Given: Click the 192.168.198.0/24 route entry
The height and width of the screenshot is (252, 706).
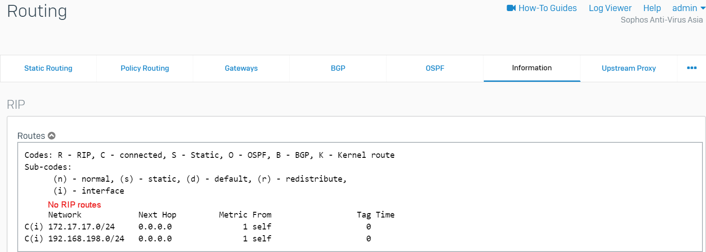Looking at the screenshot, I should 86,239.
